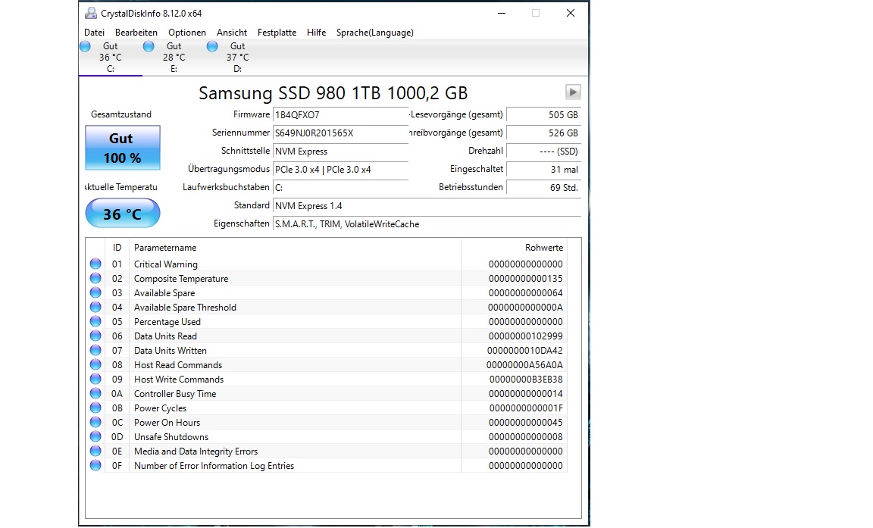Switch to the E: drive tab at 28 °C

(x=174, y=58)
